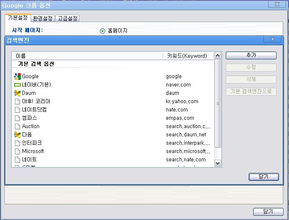The image size is (289, 220).
Task: Click the search engine list scrollbar thumb
Action: coord(218,103)
